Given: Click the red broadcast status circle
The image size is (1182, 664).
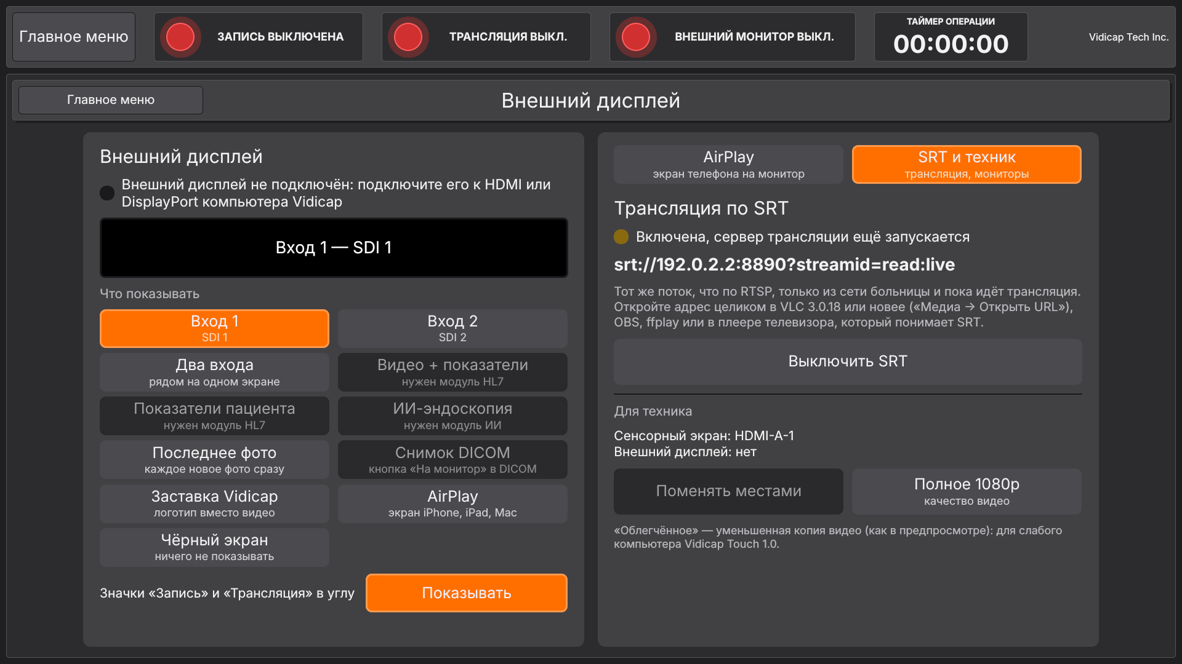Looking at the screenshot, I should tap(408, 37).
